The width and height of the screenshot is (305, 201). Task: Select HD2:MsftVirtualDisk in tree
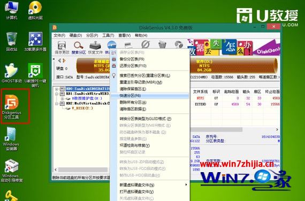tap(88, 103)
